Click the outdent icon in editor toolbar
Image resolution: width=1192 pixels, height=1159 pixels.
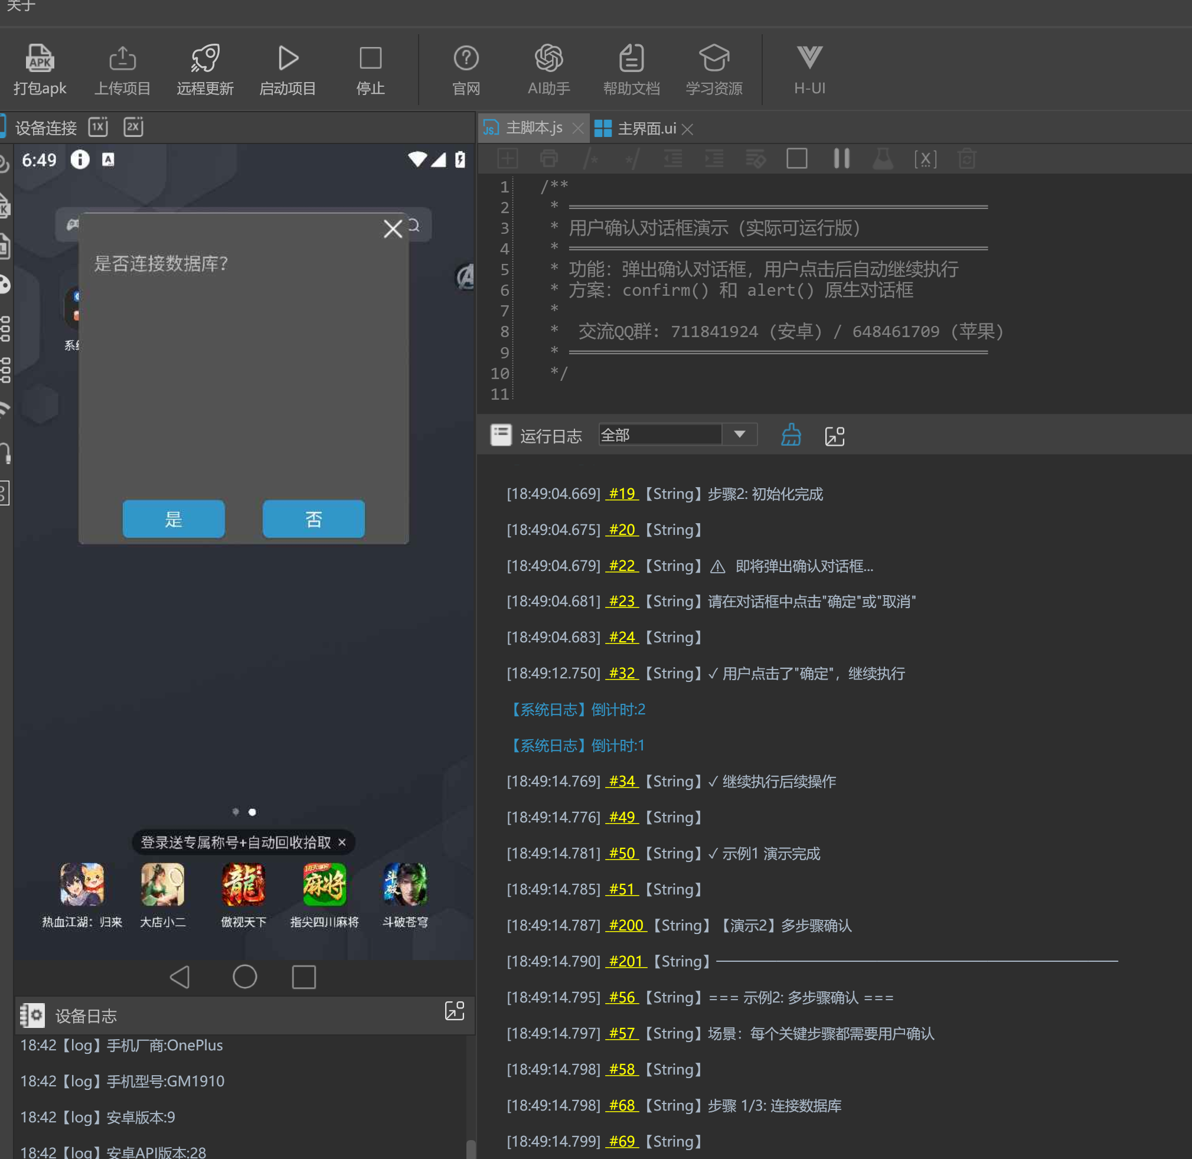(672, 159)
